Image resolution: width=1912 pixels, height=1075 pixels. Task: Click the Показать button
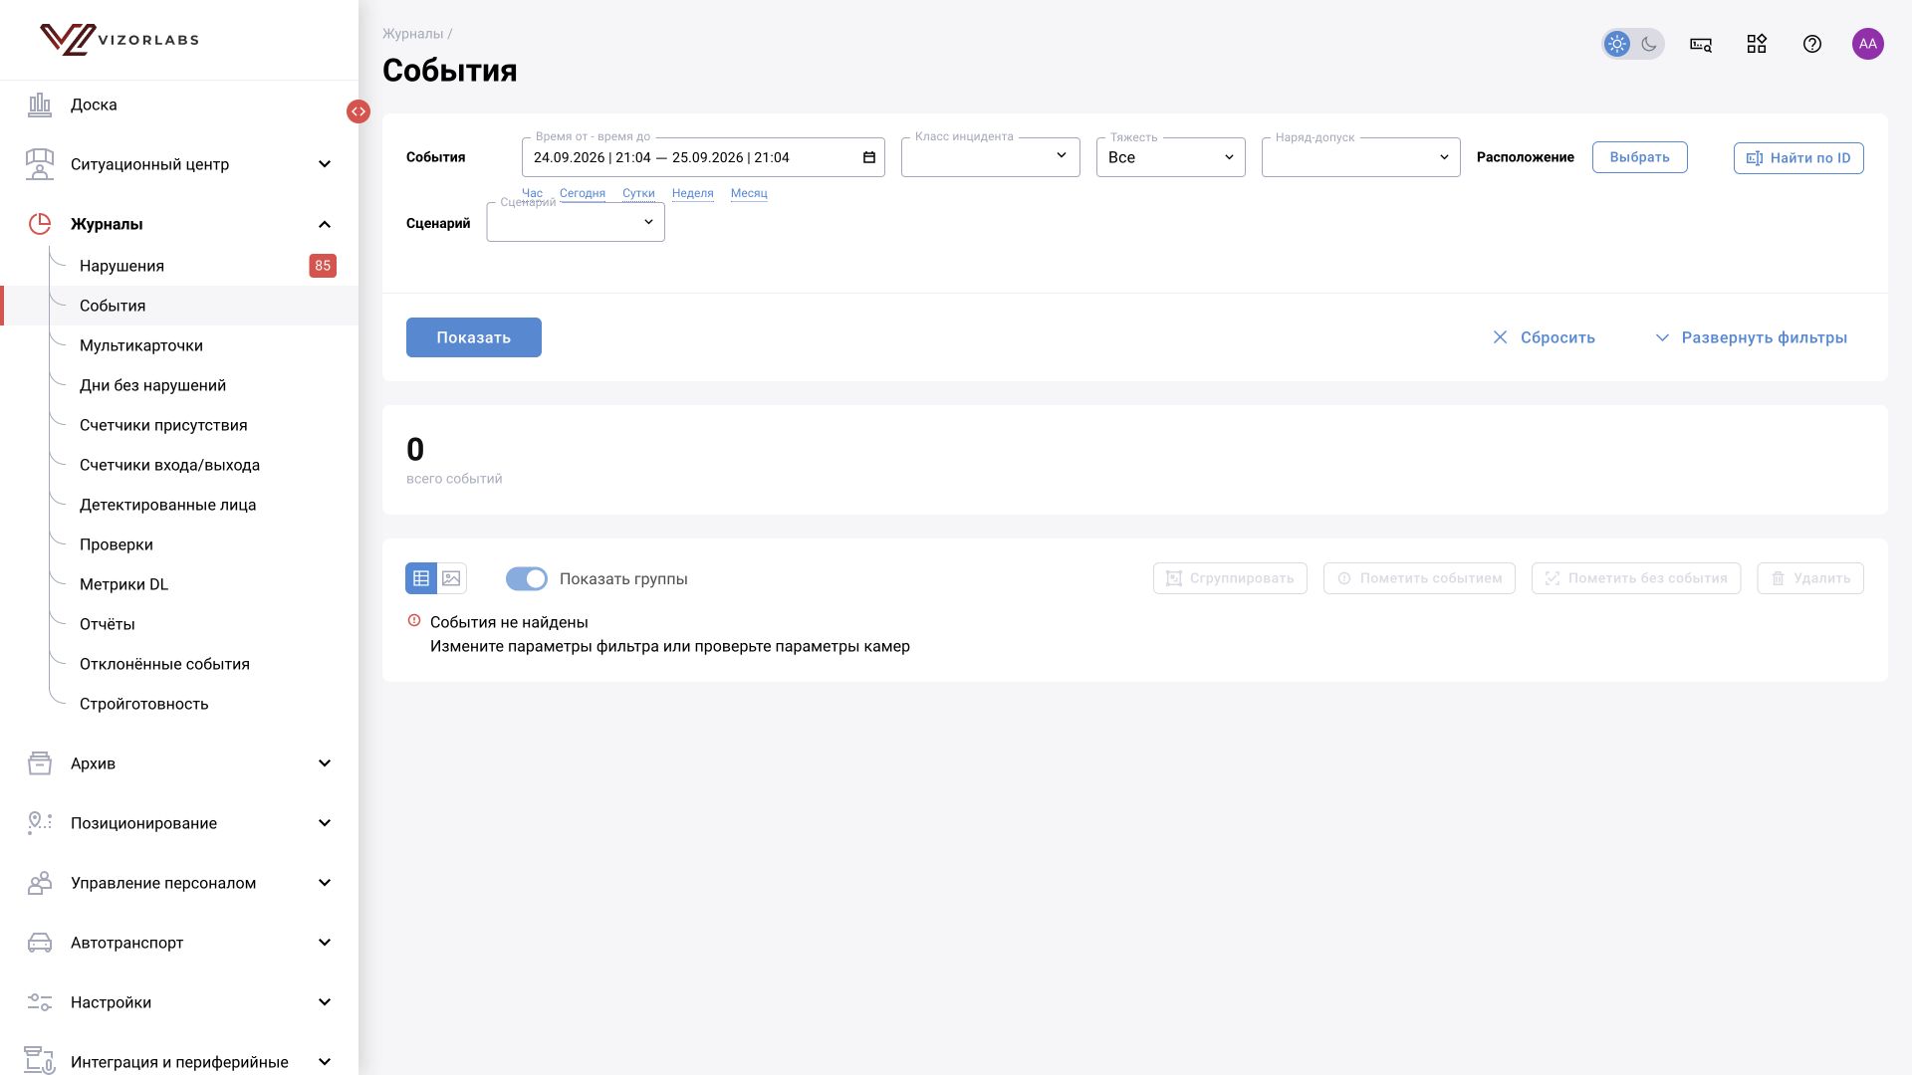click(474, 337)
